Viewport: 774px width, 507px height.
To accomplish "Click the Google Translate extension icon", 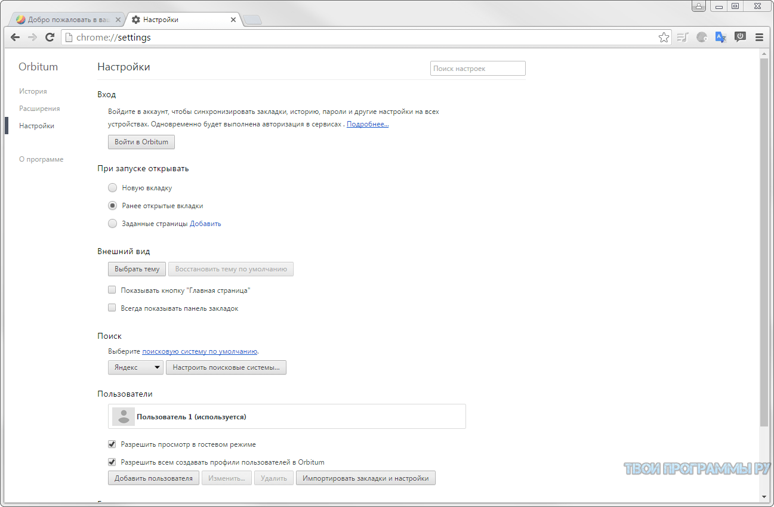I will [x=720, y=37].
